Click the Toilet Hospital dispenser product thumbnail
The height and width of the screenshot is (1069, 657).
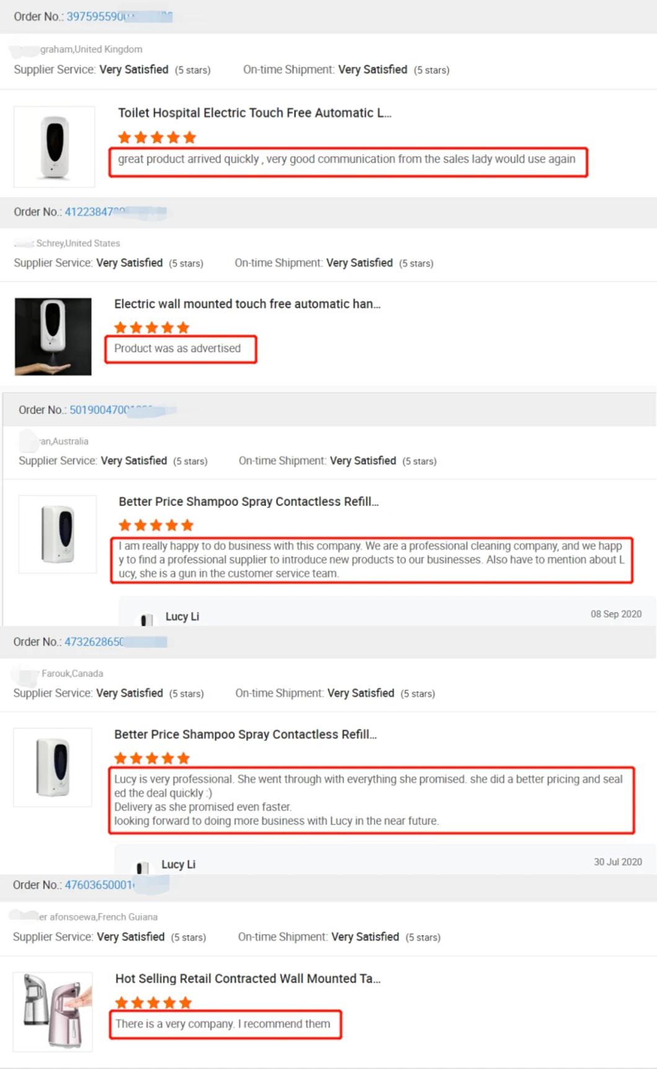pos(55,147)
